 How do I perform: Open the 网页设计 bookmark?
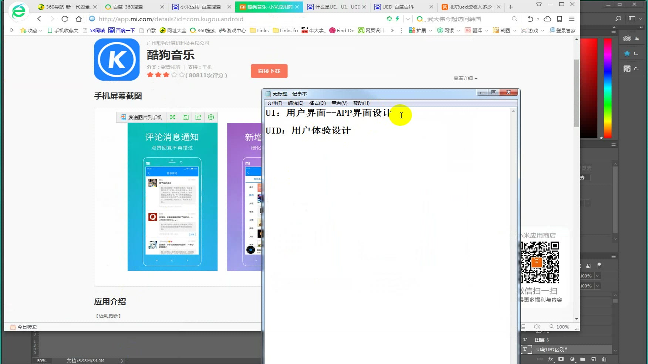[372, 30]
